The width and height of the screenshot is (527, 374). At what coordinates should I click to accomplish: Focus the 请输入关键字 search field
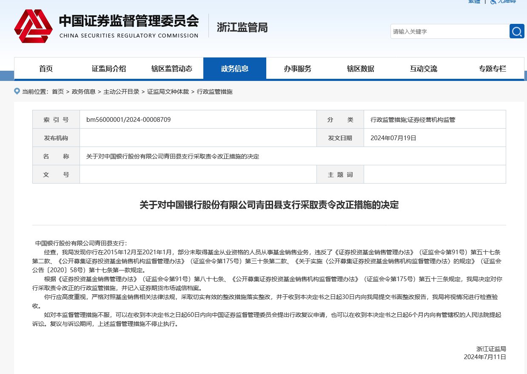pyautogui.click(x=450, y=31)
